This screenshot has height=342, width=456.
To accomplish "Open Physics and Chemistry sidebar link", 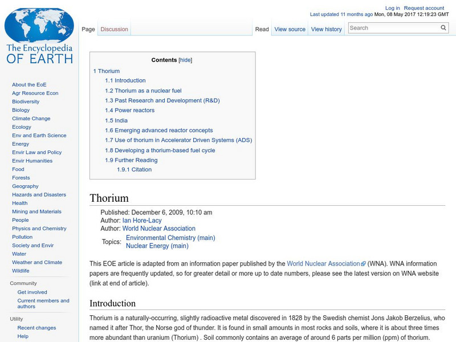I will (39, 229).
